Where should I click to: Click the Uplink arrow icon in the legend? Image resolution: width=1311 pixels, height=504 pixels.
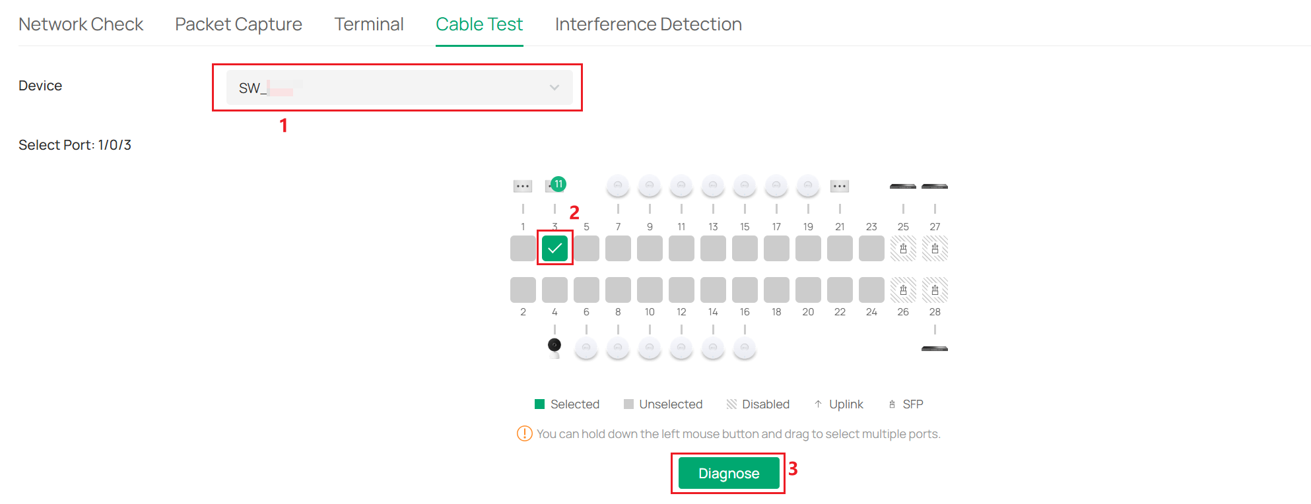point(818,404)
